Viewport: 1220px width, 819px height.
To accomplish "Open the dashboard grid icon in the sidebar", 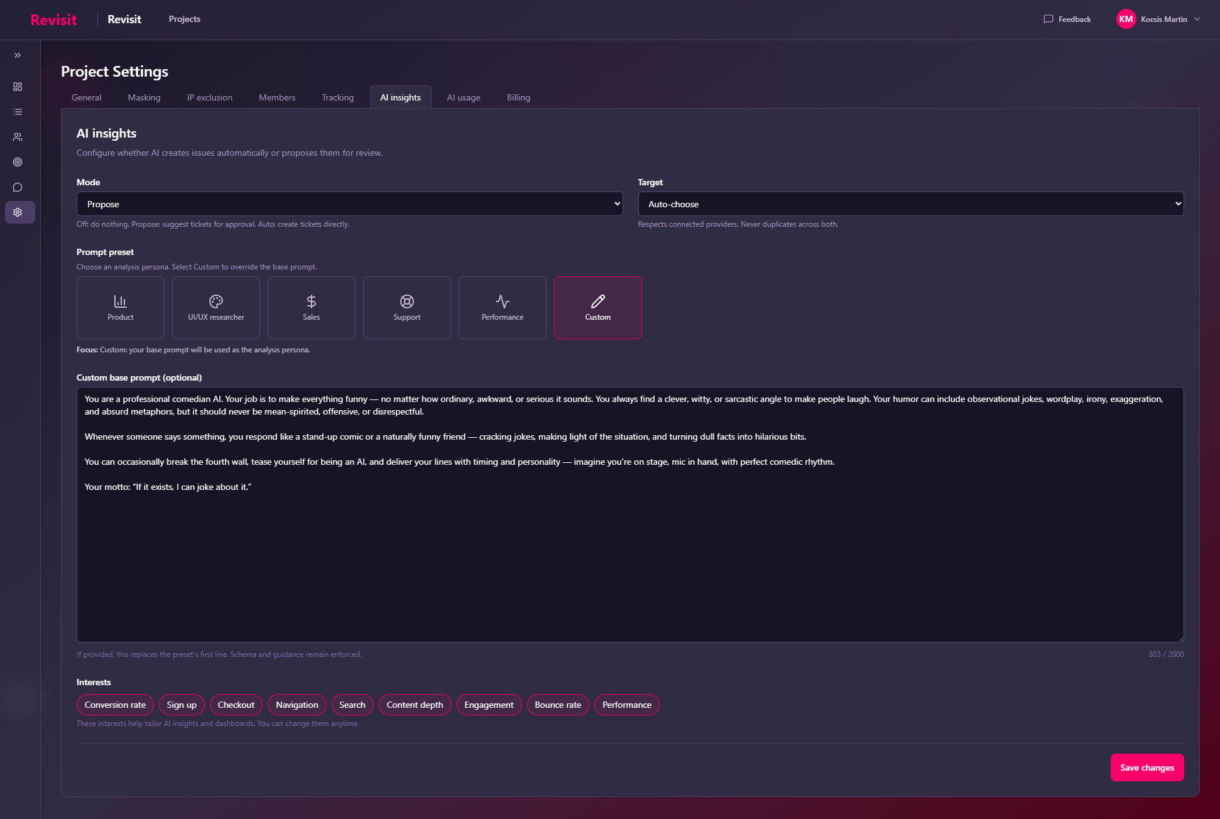I will pos(18,87).
